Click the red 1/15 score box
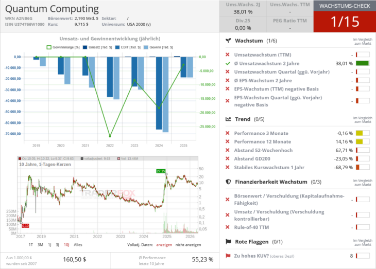 pyautogui.click(x=345, y=22)
